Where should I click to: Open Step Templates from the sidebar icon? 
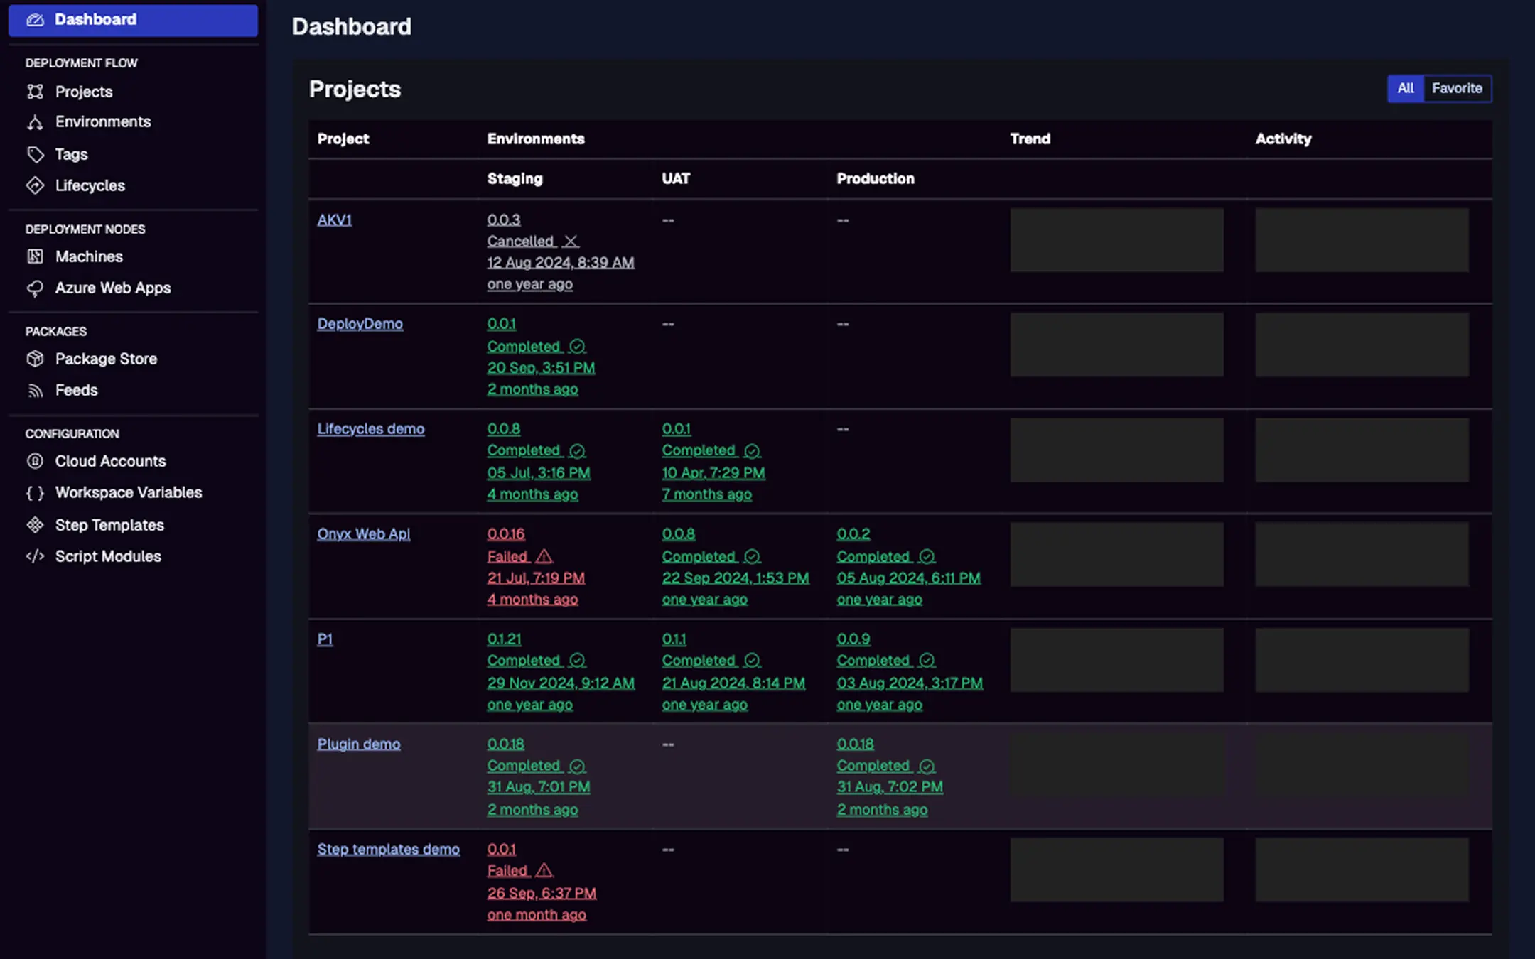35,525
